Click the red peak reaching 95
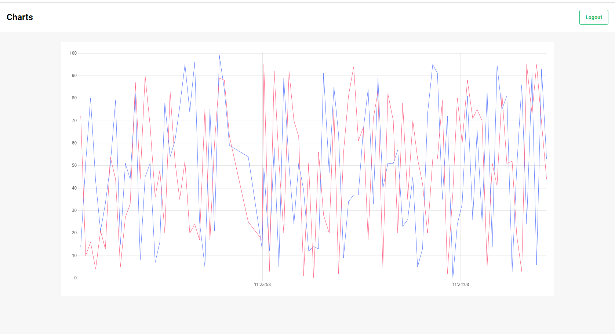 coord(263,65)
